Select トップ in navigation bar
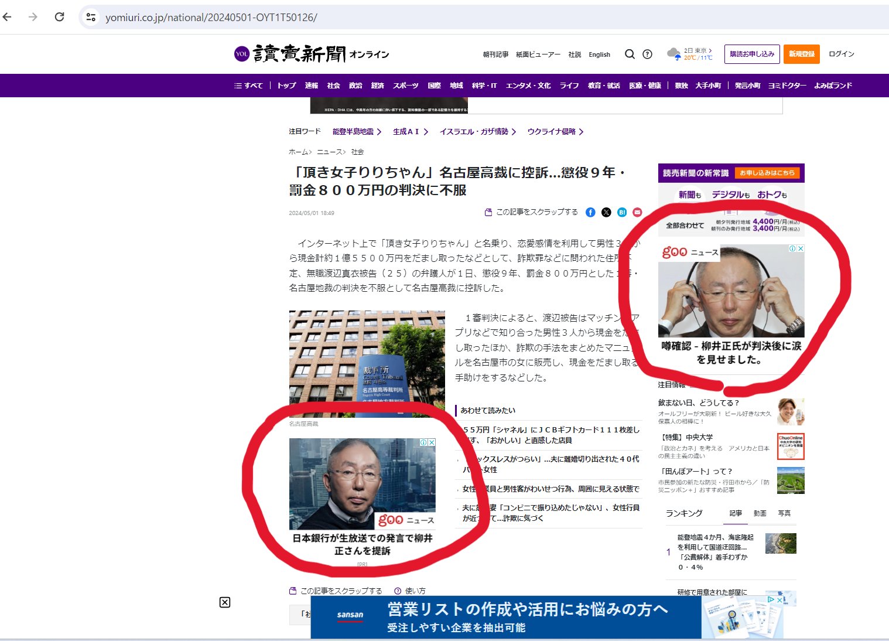This screenshot has width=889, height=641. click(x=286, y=86)
